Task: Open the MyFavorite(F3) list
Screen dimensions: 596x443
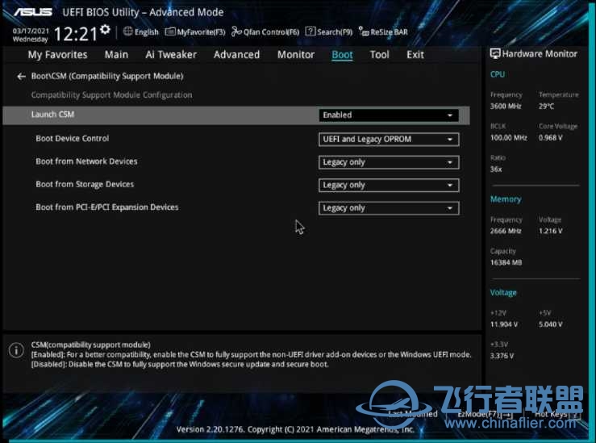Action: point(195,32)
